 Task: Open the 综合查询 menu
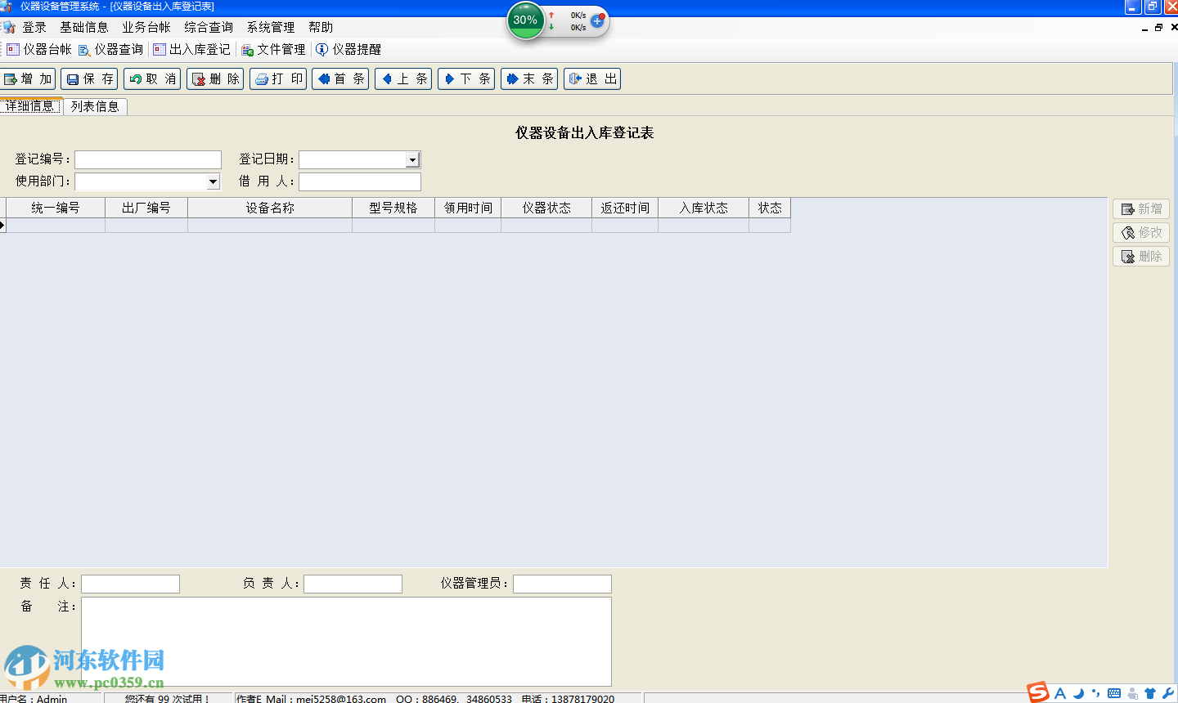pyautogui.click(x=209, y=28)
